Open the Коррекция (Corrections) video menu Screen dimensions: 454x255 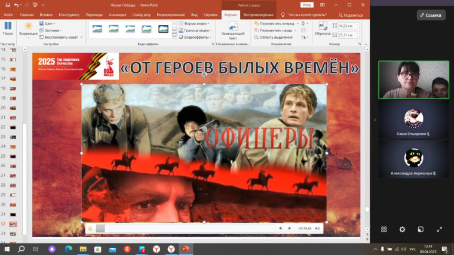28,30
